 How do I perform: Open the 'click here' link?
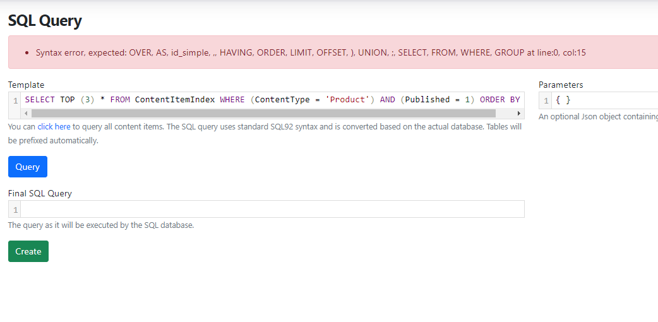(x=54, y=126)
